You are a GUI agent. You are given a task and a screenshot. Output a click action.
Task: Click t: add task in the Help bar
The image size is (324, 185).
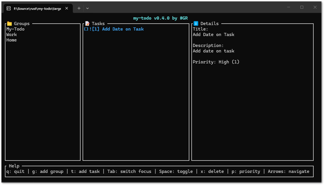click(x=85, y=171)
